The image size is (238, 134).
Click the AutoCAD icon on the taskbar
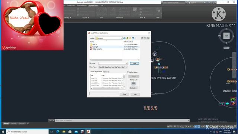[88, 131]
